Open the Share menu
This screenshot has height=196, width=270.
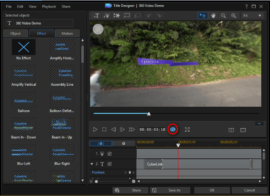[x=66, y=7]
